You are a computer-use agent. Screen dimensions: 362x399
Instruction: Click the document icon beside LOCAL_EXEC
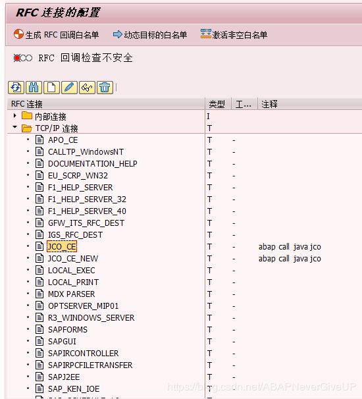coord(39,270)
